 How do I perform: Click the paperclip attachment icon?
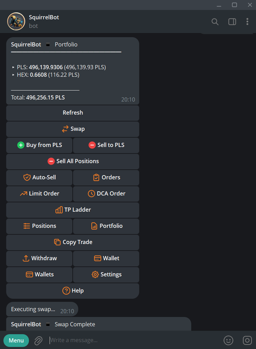38,340
